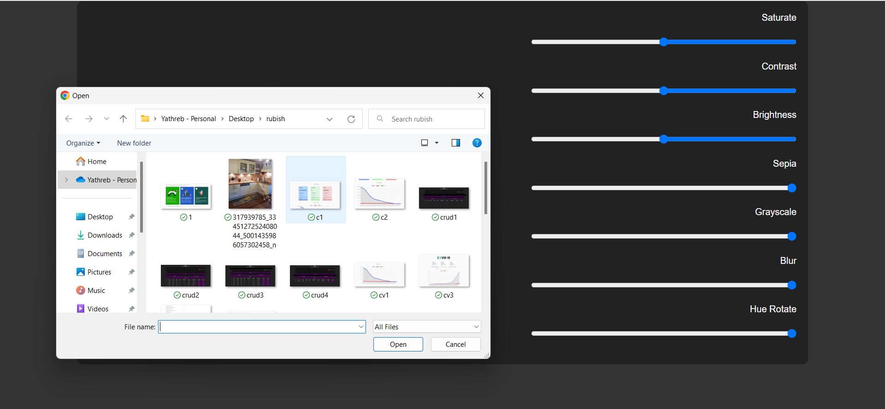Adjust the Saturate slider handle
885x409 pixels.
pyautogui.click(x=664, y=42)
